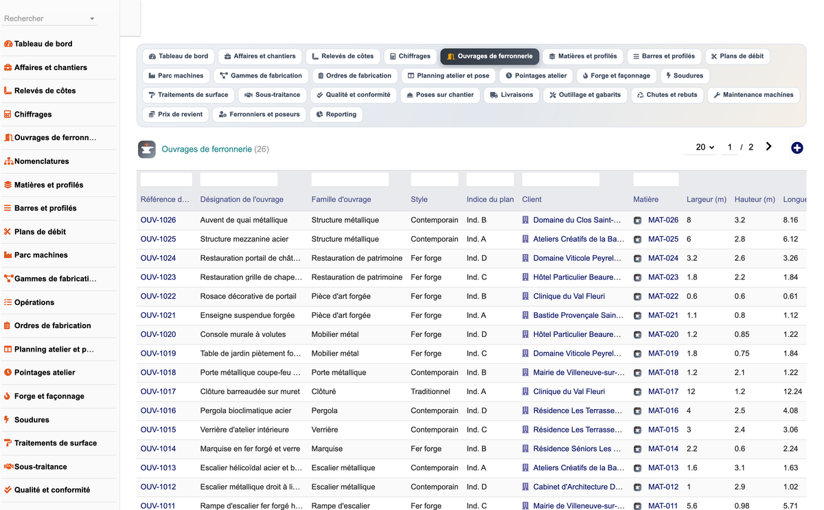Click the building icon next to Domaine du Clos Saint
The width and height of the screenshot is (824, 510).
click(x=525, y=220)
